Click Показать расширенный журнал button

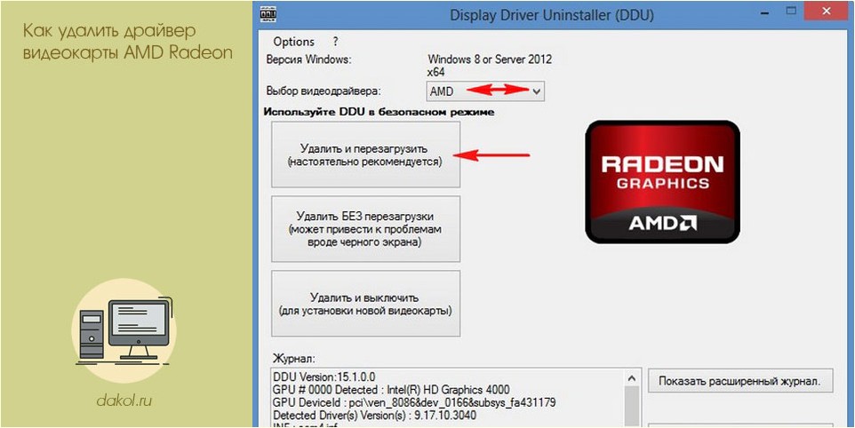740,381
